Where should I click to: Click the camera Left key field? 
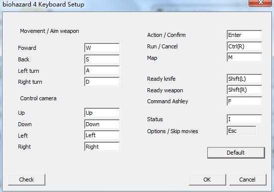pos(102,135)
